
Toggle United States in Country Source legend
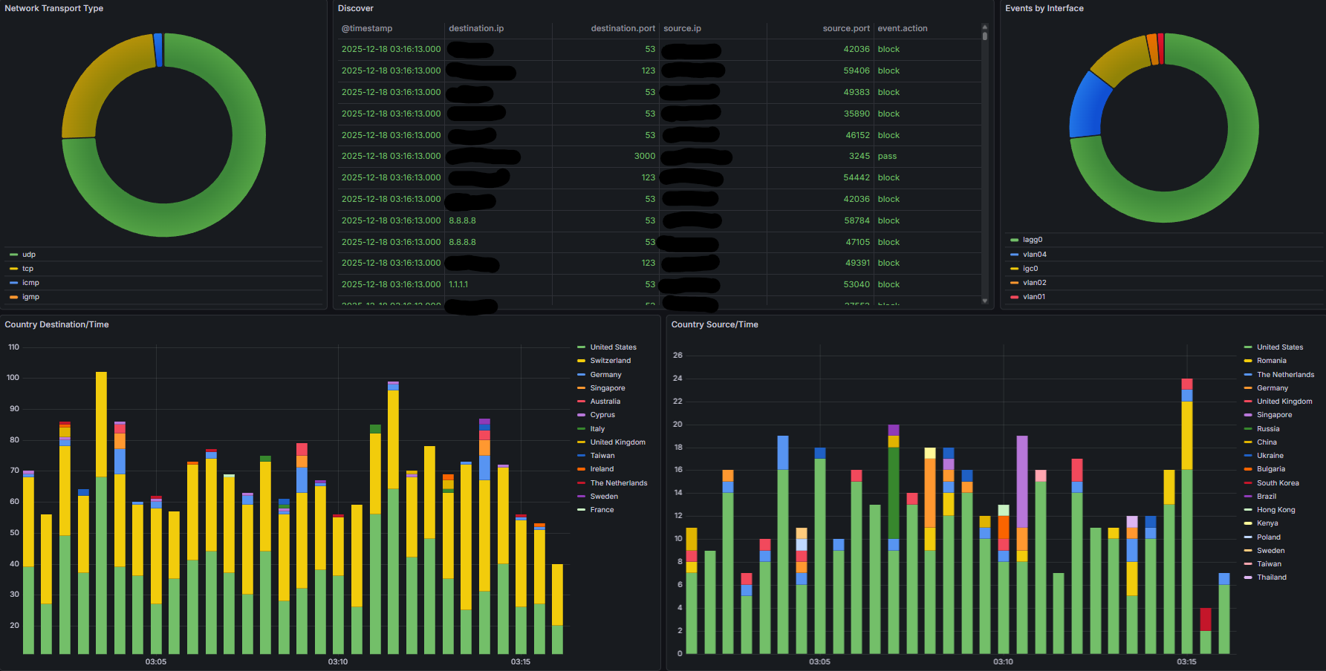(1280, 347)
